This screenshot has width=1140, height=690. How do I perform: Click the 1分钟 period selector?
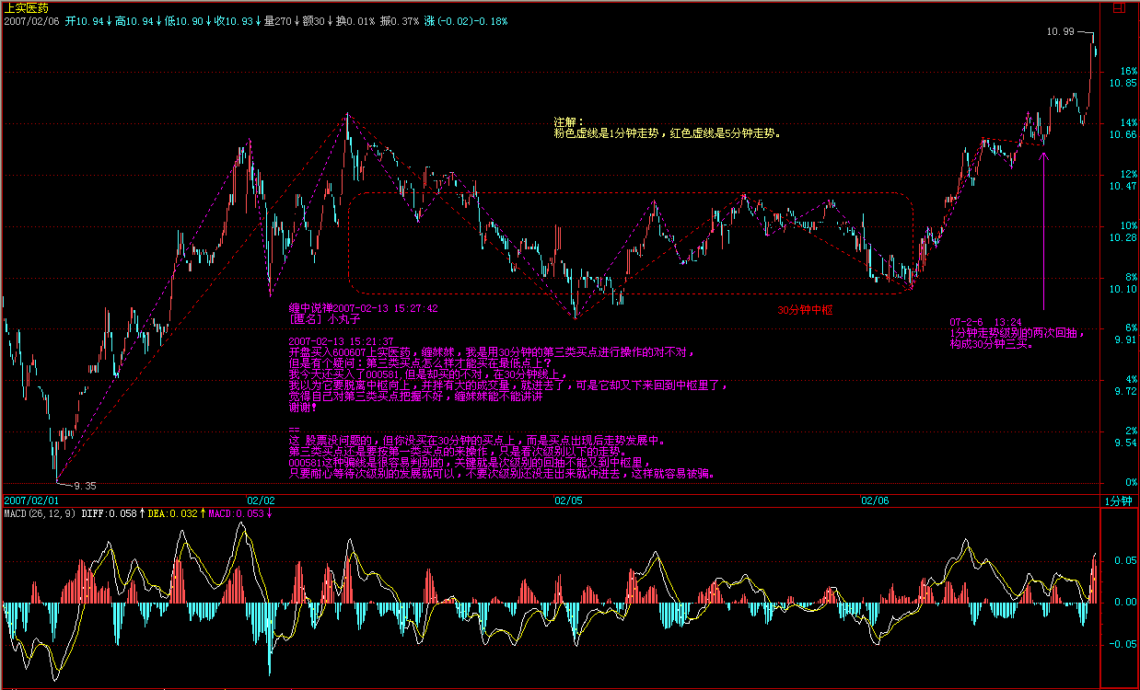pyautogui.click(x=1118, y=500)
